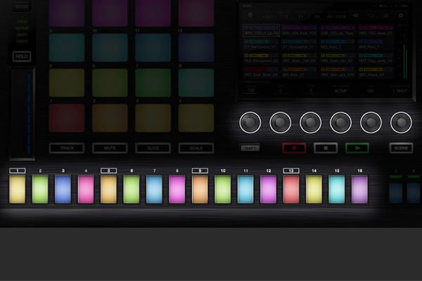Screen dimensions: 422x281
Task: Tap the FX icon beside the gear
Action: [386, 15]
